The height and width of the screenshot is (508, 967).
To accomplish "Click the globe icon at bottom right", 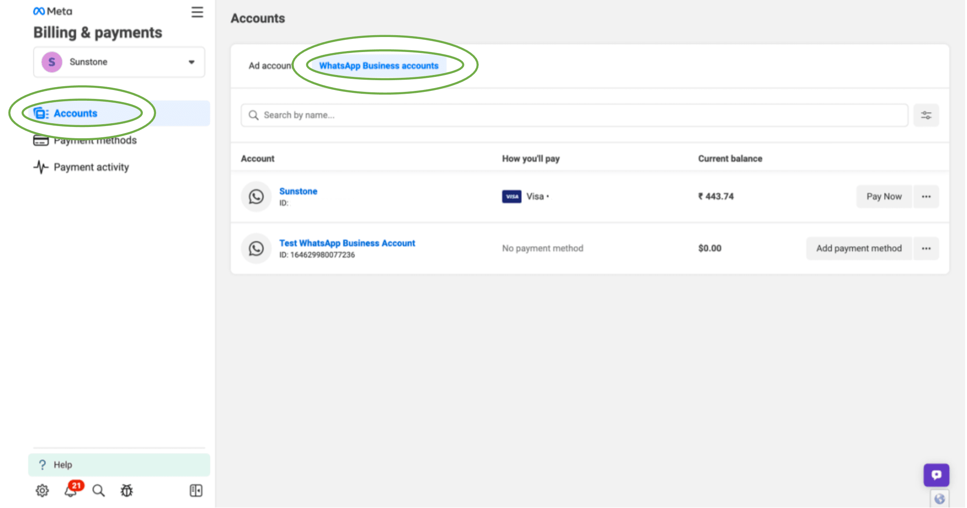I will pyautogui.click(x=939, y=499).
